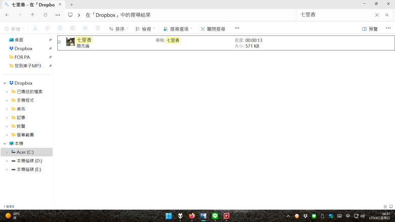This screenshot has width=395, height=222.
Task: Click the volume speaker tray icon
Action: [363, 216]
